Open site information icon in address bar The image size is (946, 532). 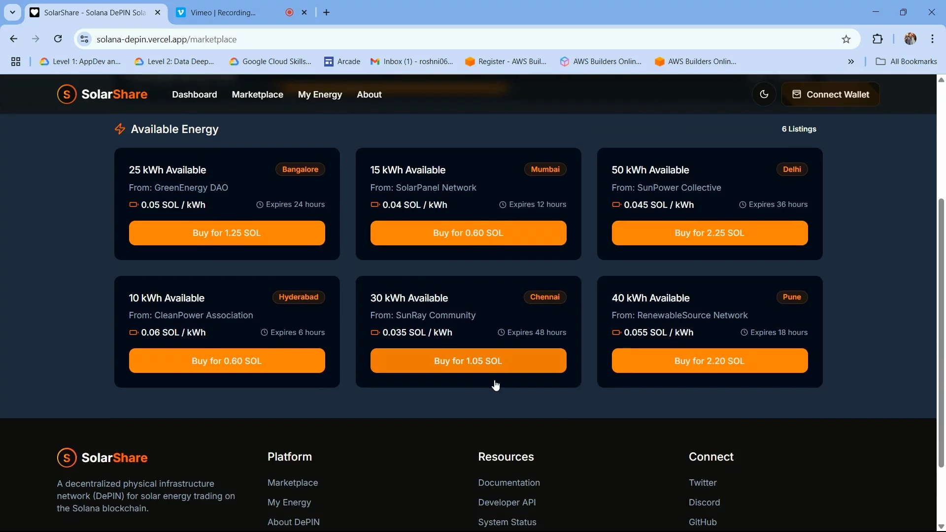[x=84, y=39]
